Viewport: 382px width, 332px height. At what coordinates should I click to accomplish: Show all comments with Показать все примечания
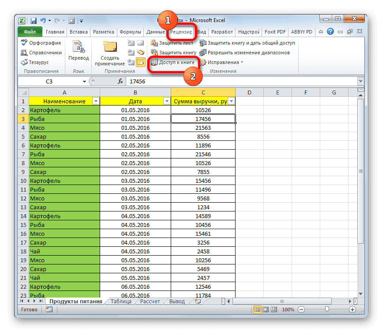pos(140,52)
